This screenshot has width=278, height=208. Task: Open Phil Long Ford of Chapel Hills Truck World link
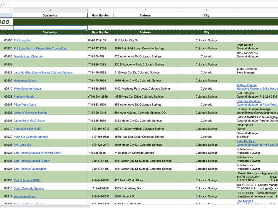(x=40, y=48)
